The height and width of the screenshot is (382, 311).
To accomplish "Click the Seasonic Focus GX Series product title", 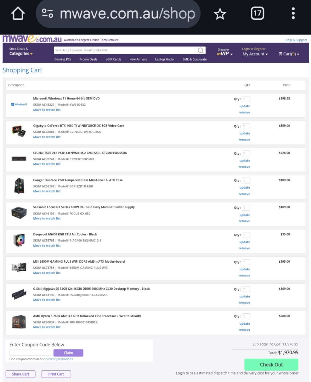I will click(84, 207).
